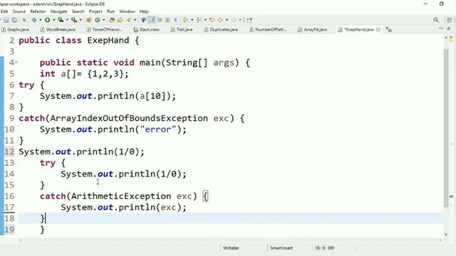This screenshot has height=256, width=456.
Task: Click the vertical editor scrollbar thumb
Action: click(x=446, y=128)
